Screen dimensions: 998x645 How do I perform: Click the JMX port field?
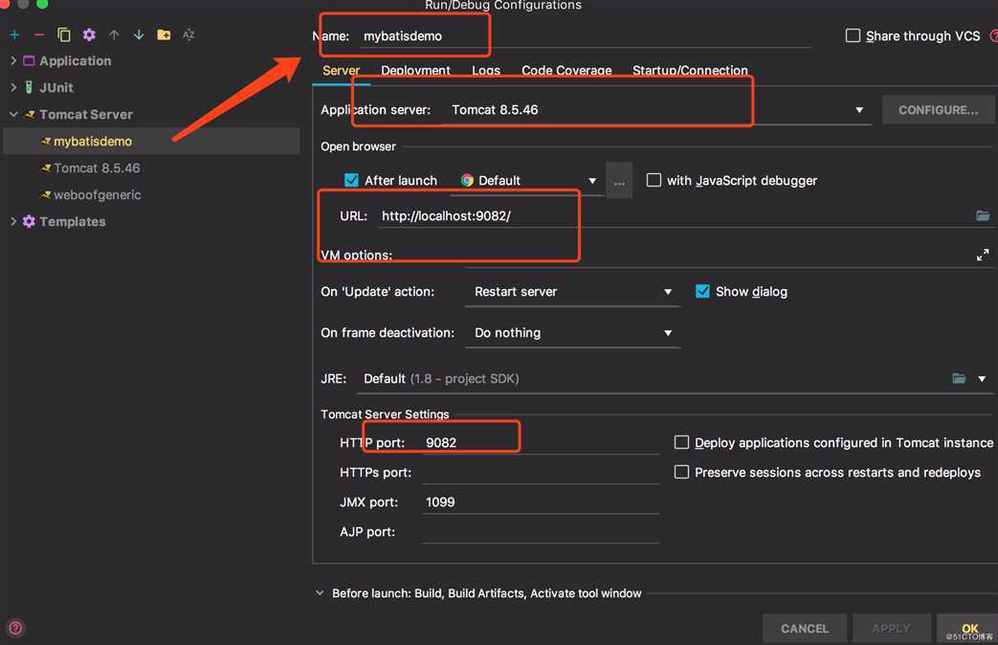540,502
